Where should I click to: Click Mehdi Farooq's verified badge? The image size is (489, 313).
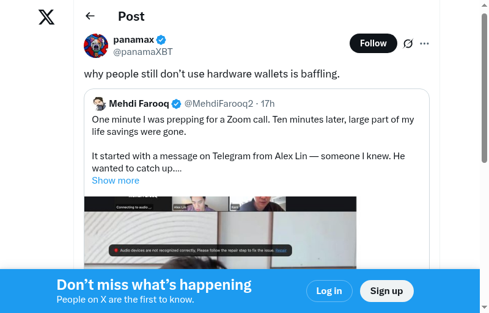click(x=176, y=104)
